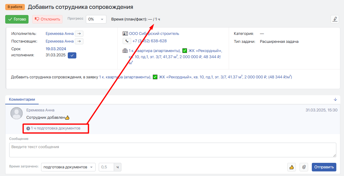Confirm the deadline with the blue checkmark button
The width and height of the screenshot is (344, 176).
point(72,55)
